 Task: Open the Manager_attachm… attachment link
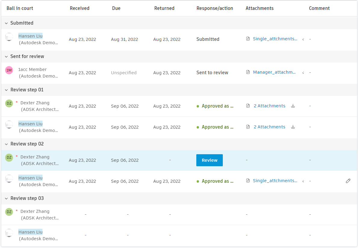click(x=274, y=72)
